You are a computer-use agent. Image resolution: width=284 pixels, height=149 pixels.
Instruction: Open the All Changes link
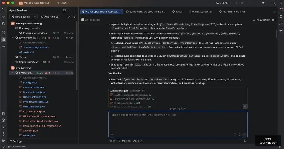click(x=262, y=20)
